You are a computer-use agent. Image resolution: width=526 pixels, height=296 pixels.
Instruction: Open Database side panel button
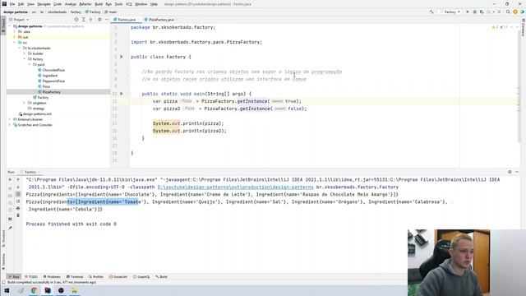[x=524, y=27]
